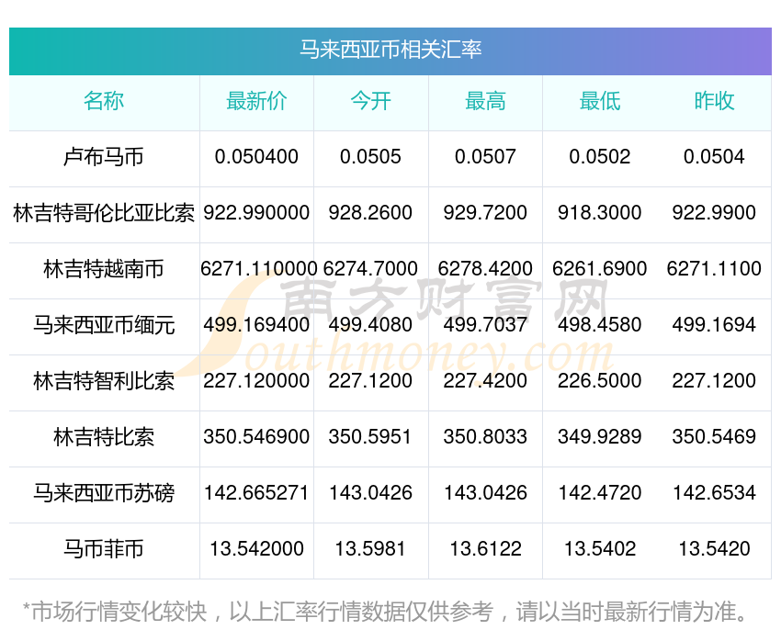
Task: Click the 林吉特比索 row name
Action: 104,437
